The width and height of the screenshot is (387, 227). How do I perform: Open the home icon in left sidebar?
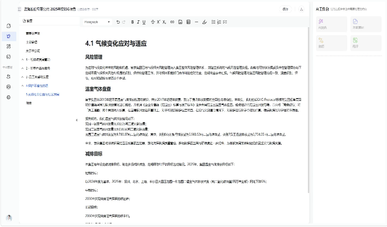(9, 26)
